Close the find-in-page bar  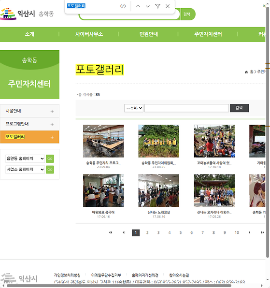coord(168,6)
